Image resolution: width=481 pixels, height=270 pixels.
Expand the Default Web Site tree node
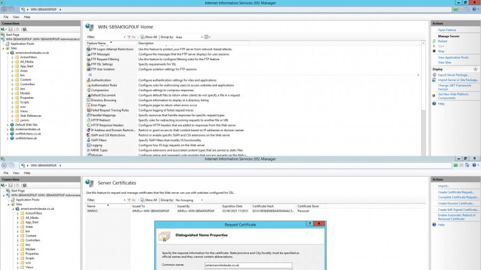(8, 124)
